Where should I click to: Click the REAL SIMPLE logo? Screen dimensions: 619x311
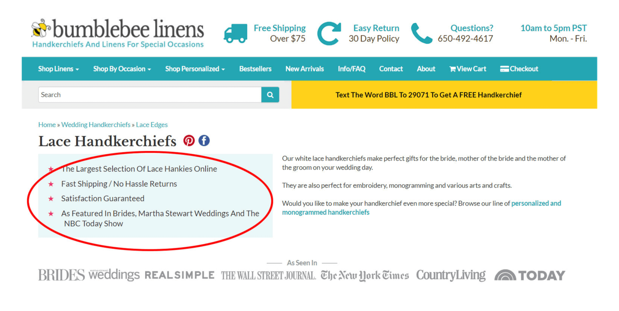click(179, 275)
